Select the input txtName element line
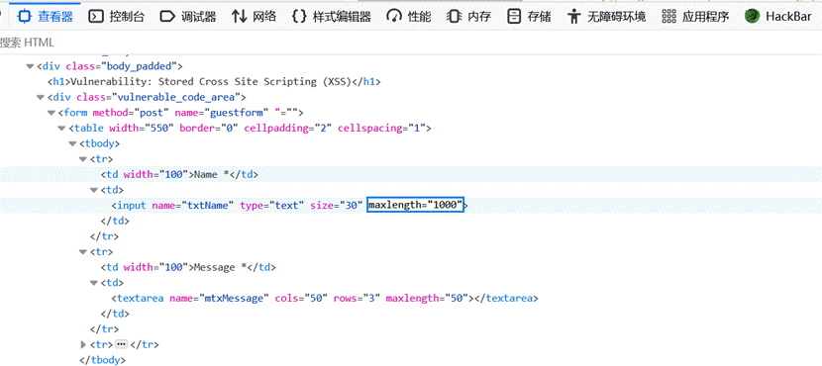Viewport: 822px width, 366px height. pyautogui.click(x=289, y=205)
